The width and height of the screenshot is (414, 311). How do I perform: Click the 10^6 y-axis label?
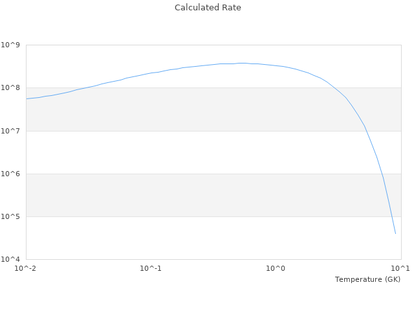(x=12, y=174)
